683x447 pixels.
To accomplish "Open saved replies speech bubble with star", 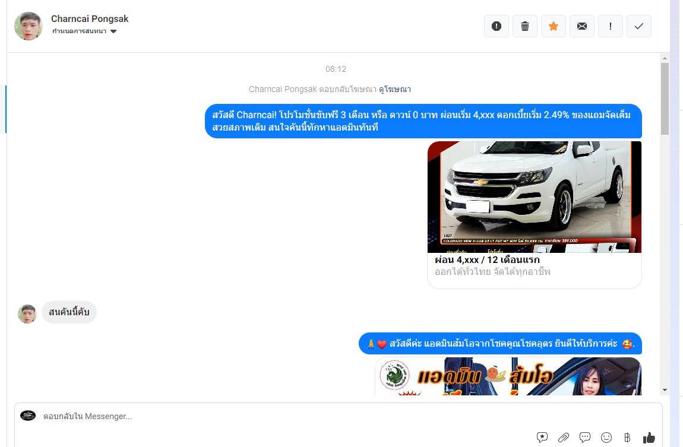I will (x=542, y=438).
